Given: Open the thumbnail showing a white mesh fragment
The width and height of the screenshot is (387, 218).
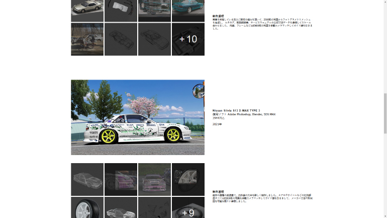Looking at the screenshot, I should [x=121, y=11].
